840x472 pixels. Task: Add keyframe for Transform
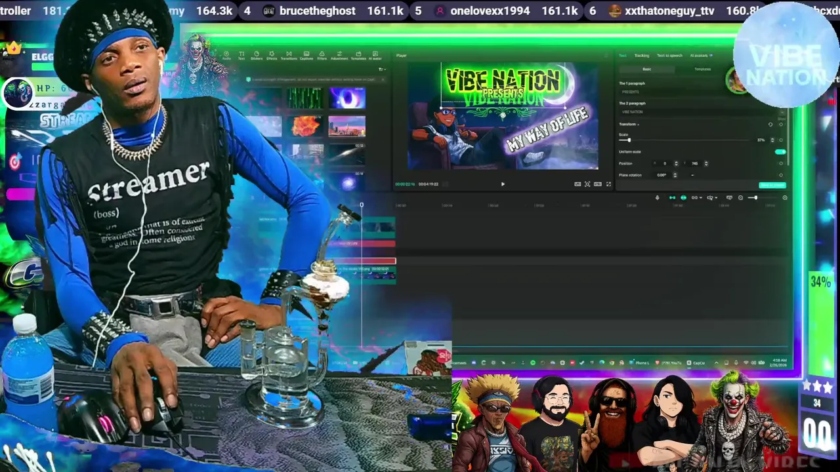(x=781, y=125)
